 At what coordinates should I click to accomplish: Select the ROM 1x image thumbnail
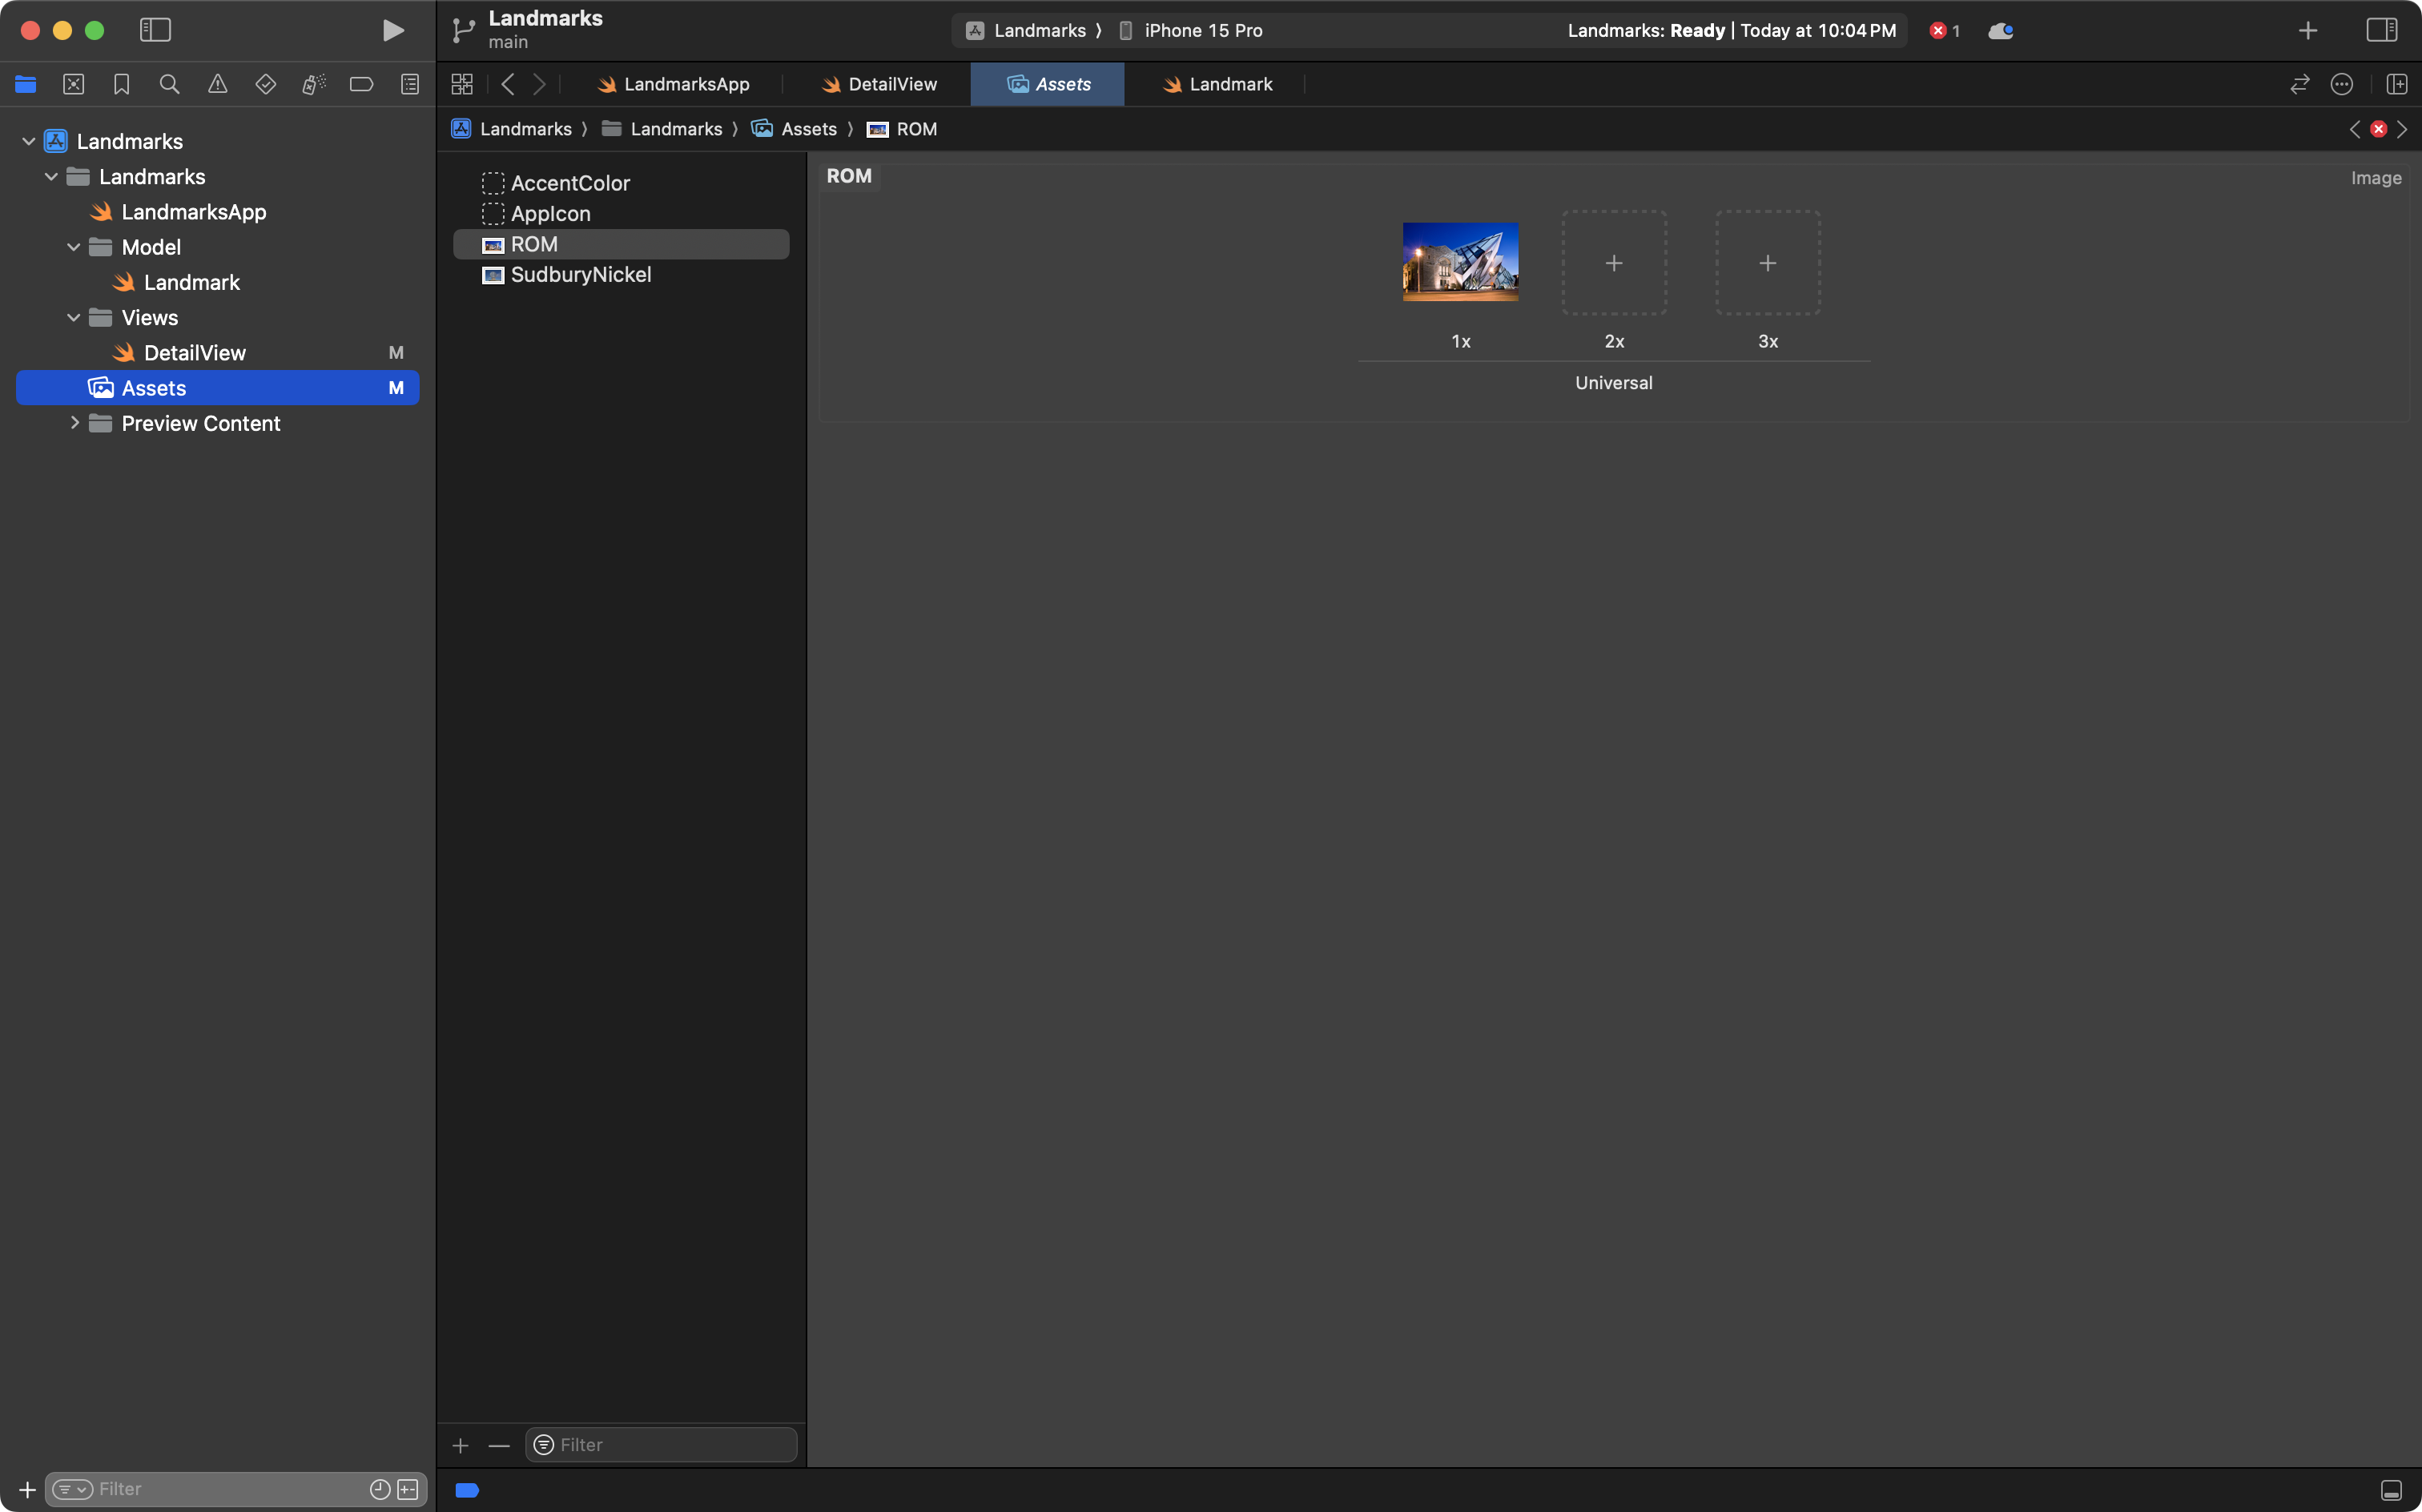[1459, 262]
